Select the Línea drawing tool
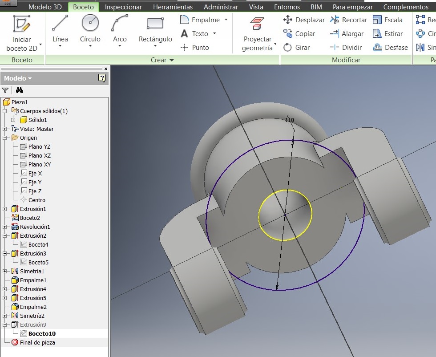The width and height of the screenshot is (436, 357). [x=60, y=29]
